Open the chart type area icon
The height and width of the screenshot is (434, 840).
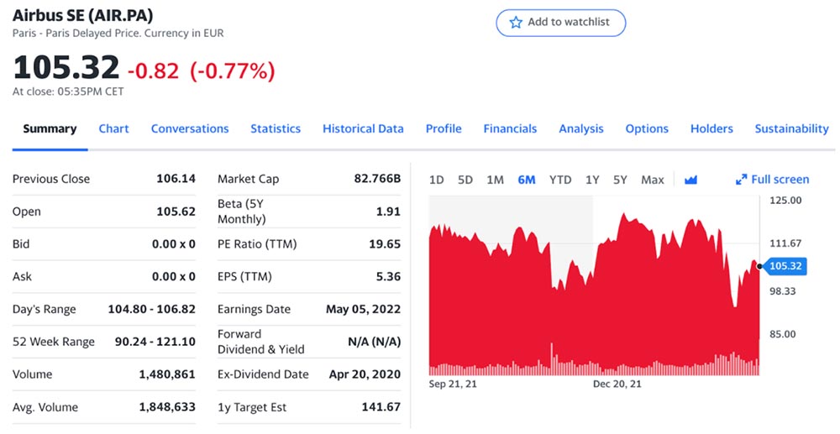(690, 180)
